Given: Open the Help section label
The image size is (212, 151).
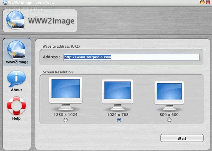Looking at the screenshot, I should click(16, 119).
